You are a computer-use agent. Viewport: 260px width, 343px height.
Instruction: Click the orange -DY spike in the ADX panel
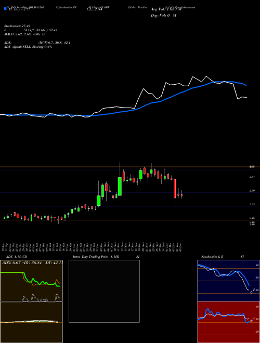point(57,281)
